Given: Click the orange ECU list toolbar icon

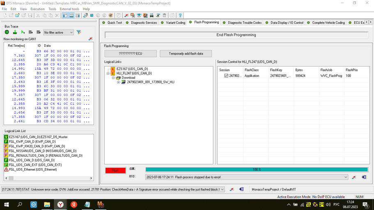Looking at the screenshot, I should 145,16.
